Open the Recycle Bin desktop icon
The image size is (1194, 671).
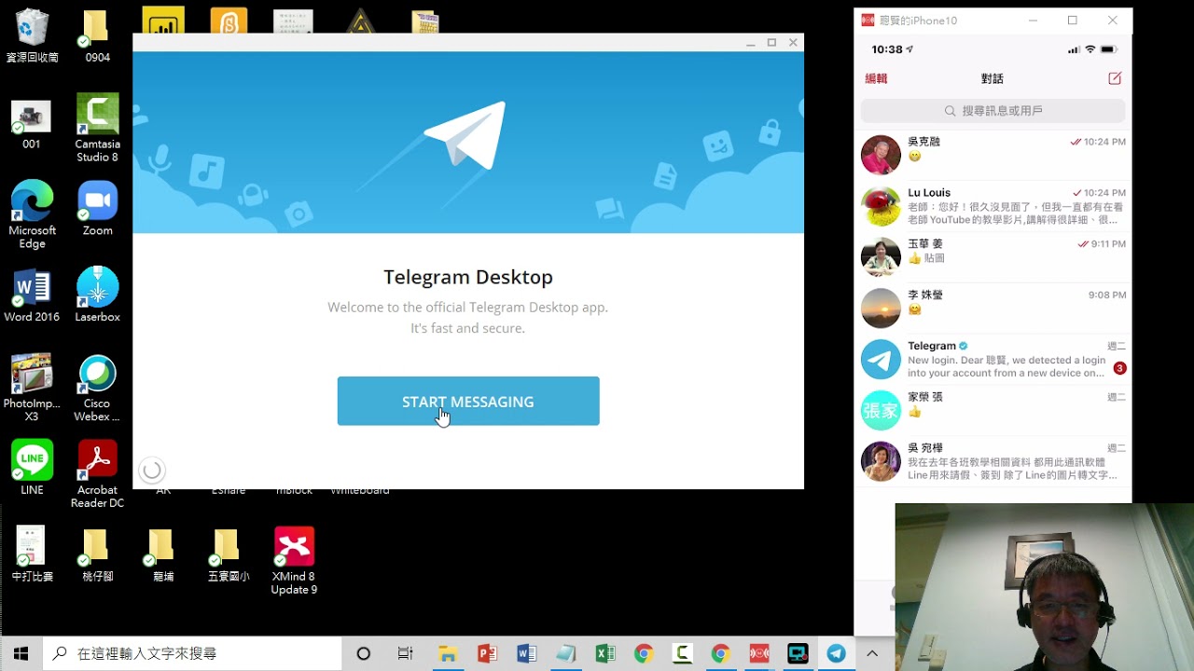point(32,35)
